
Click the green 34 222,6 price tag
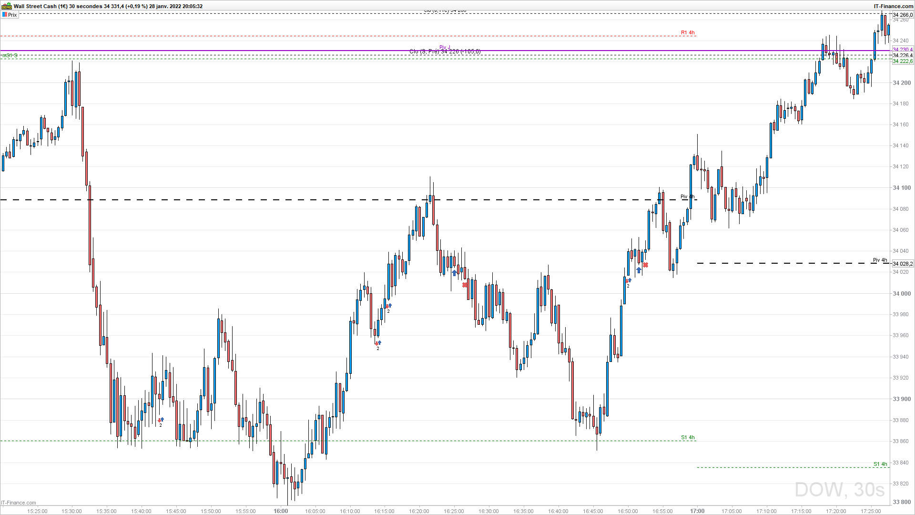pos(903,62)
